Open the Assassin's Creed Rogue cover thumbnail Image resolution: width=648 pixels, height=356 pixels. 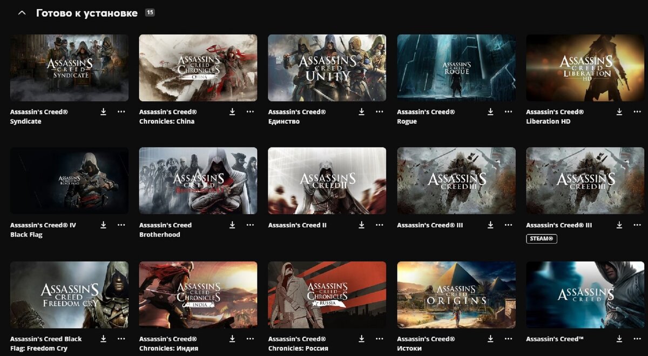[456, 68]
